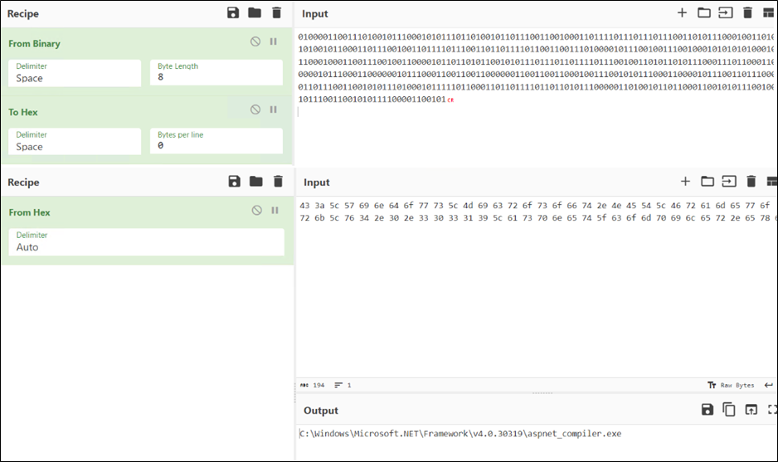This screenshot has width=778, height=462.
Task: Open the To Hex Delimiter dropdown
Action: pyautogui.click(x=75, y=141)
